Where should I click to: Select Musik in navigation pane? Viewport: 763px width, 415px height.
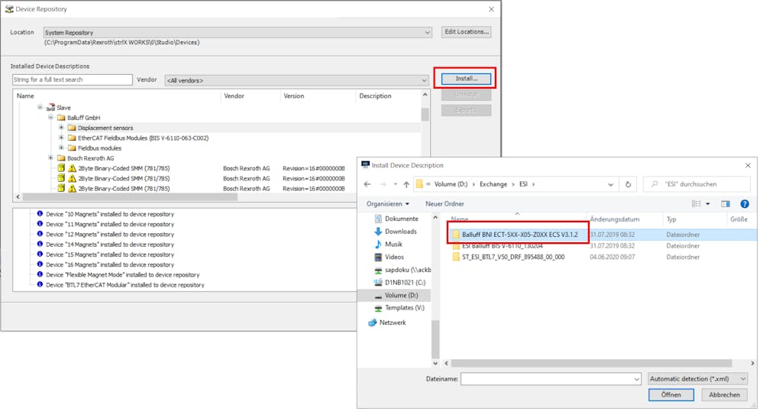[393, 244]
